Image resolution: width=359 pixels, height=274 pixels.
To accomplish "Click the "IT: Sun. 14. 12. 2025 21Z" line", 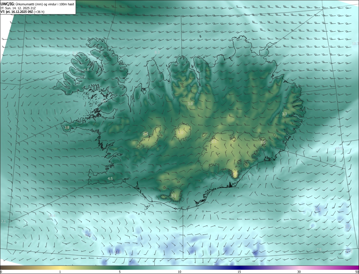I will coord(18,8).
